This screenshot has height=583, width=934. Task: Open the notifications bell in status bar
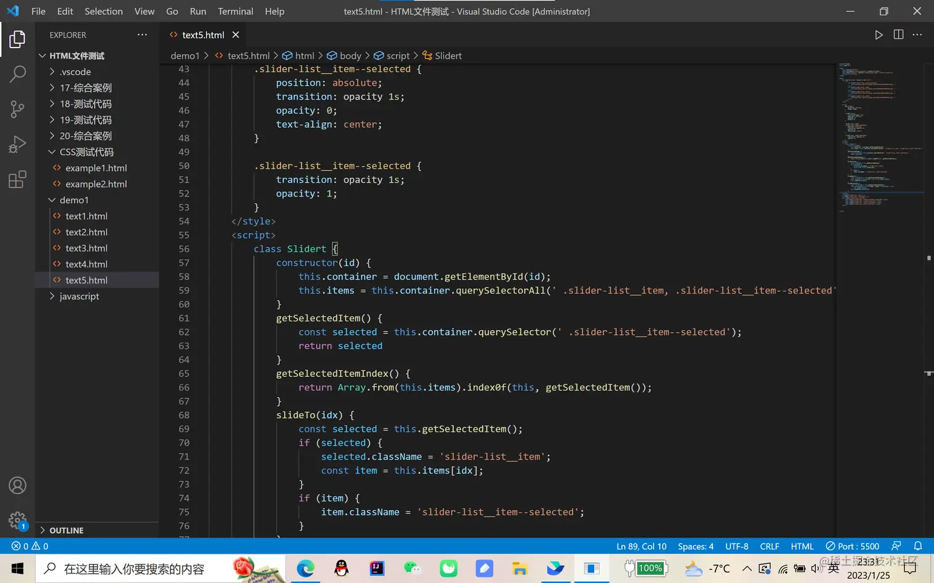click(x=918, y=546)
